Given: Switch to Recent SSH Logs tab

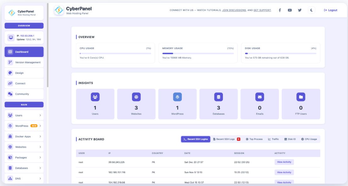Looking at the screenshot, I should pos(227,139).
